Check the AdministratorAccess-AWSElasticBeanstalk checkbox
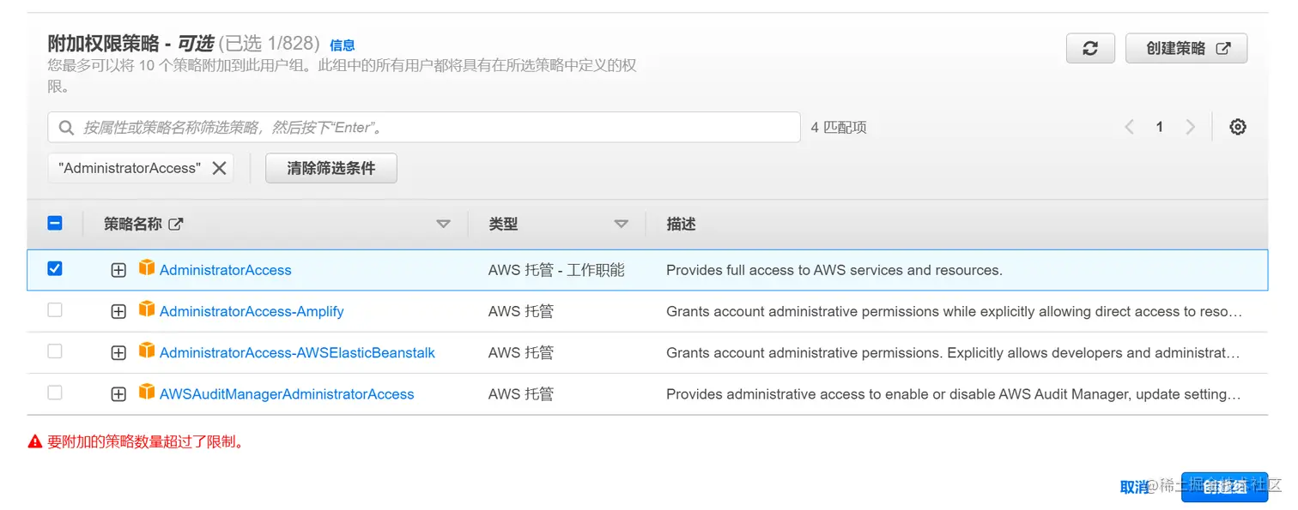The height and width of the screenshot is (510, 1298). pos(55,351)
